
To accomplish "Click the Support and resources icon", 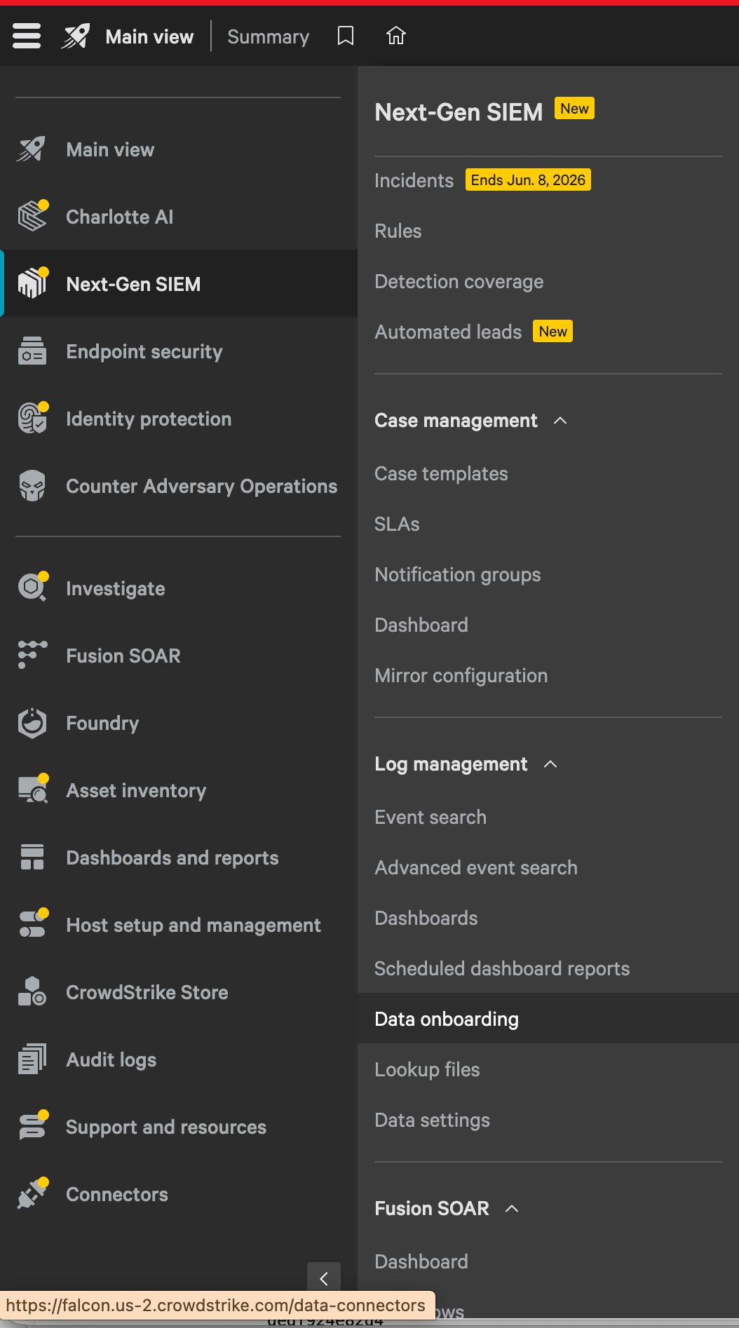I will [x=32, y=1125].
